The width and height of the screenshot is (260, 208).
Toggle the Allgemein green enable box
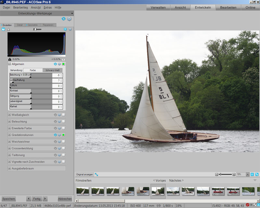pos(64,64)
